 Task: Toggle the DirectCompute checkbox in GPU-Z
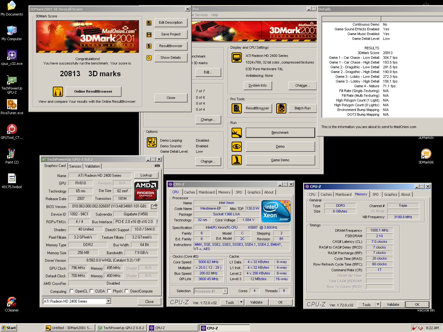pos(127,291)
